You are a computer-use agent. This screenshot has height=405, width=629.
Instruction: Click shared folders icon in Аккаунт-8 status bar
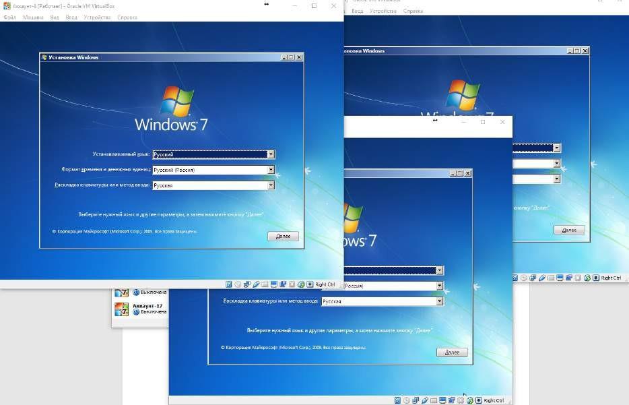click(x=265, y=284)
